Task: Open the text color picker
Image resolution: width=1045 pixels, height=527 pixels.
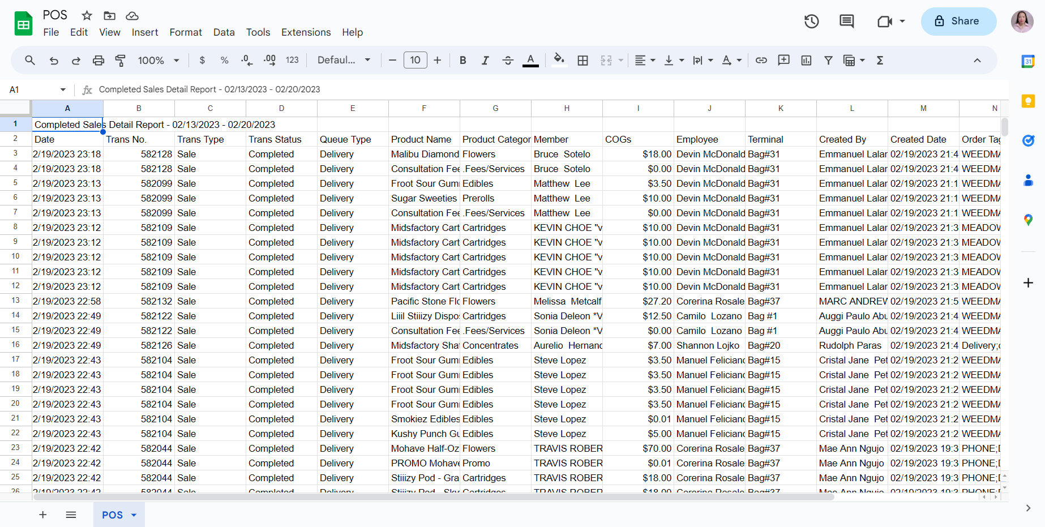Action: (x=530, y=60)
